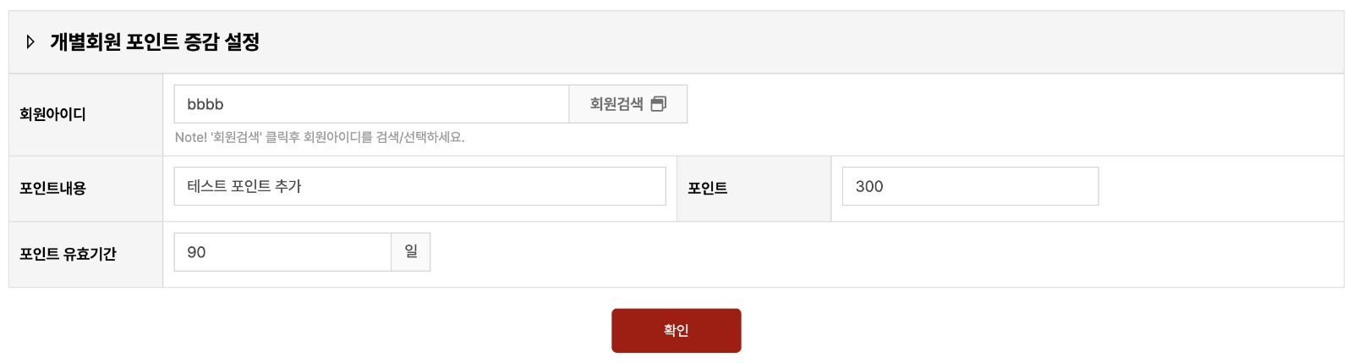
Task: Submit the form with the red 확인 button
Action: click(x=676, y=331)
